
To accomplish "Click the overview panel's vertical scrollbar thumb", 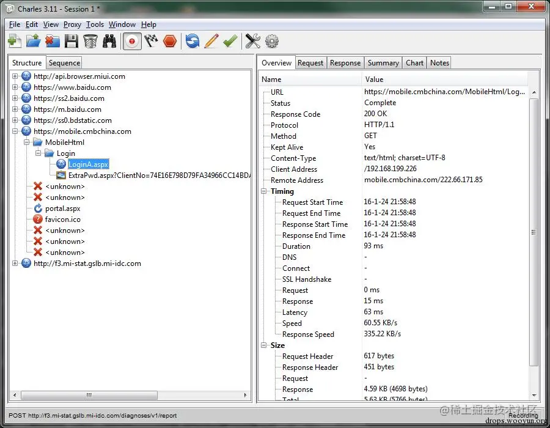I will [533, 232].
